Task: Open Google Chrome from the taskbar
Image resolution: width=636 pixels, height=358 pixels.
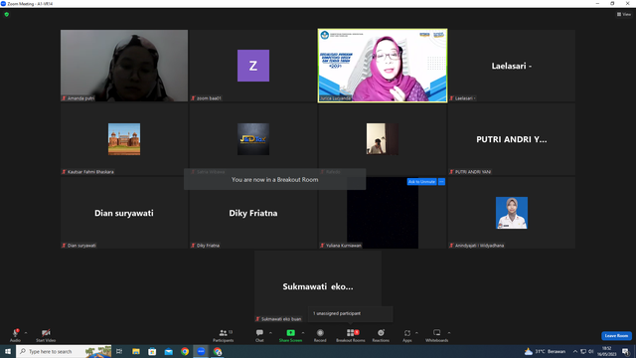Action: pyautogui.click(x=185, y=351)
